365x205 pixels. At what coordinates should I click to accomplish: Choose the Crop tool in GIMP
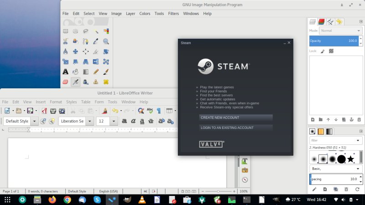coord(96,51)
